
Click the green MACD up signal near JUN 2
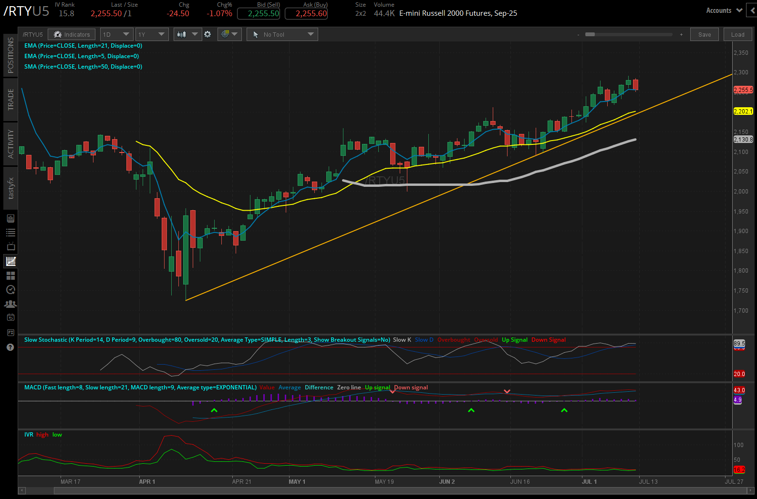coord(471,410)
